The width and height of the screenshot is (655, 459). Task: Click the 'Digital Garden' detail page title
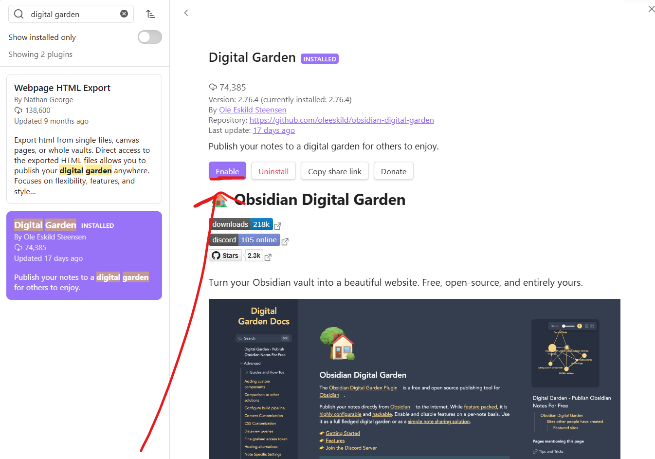click(252, 57)
